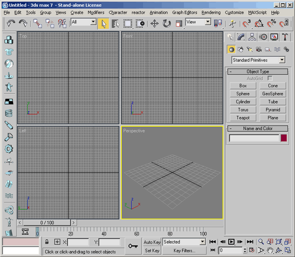Click the Key Filters button
This screenshot has width=295, height=257.
184,251
